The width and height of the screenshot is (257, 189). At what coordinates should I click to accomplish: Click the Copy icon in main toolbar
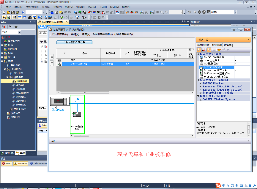pos(56,12)
